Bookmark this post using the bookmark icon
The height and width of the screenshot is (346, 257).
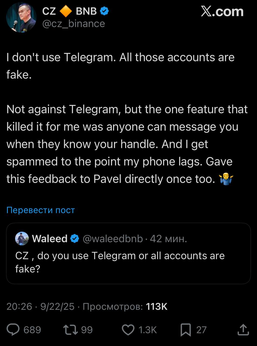pos(186,330)
